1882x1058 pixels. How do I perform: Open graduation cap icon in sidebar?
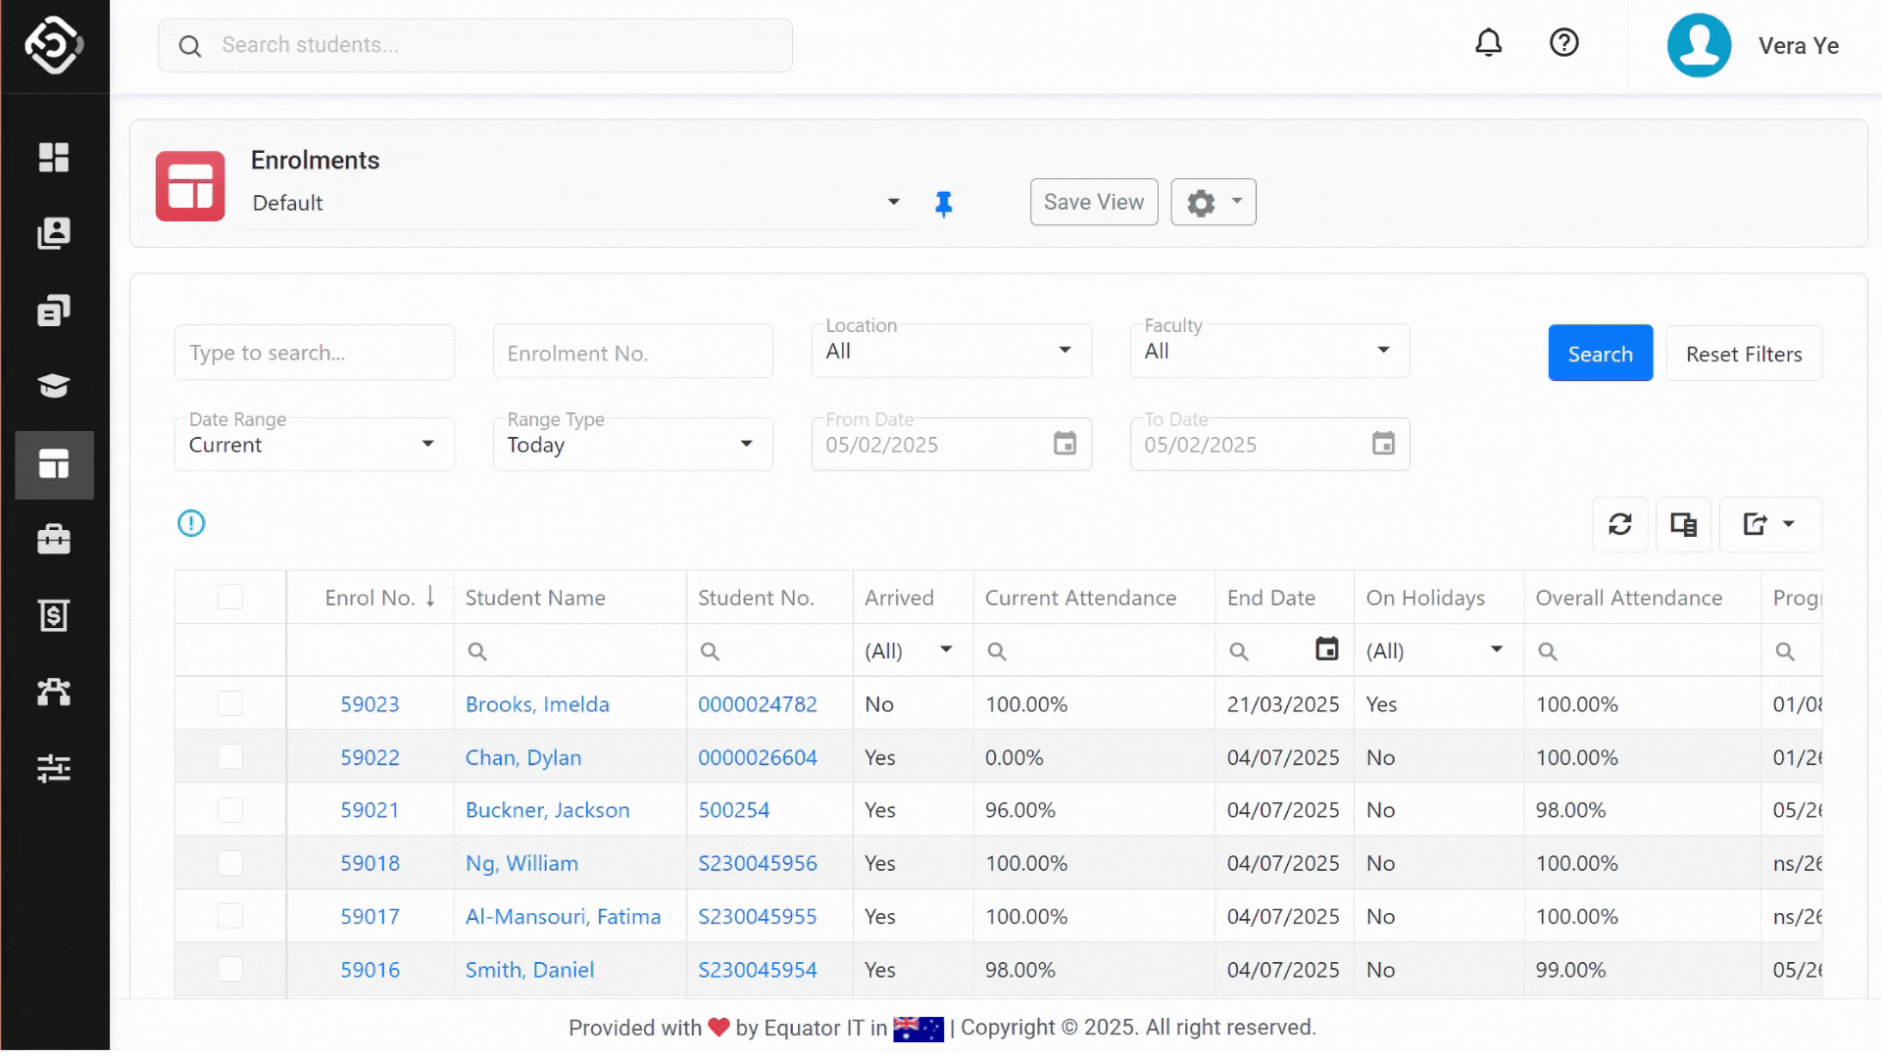(54, 386)
